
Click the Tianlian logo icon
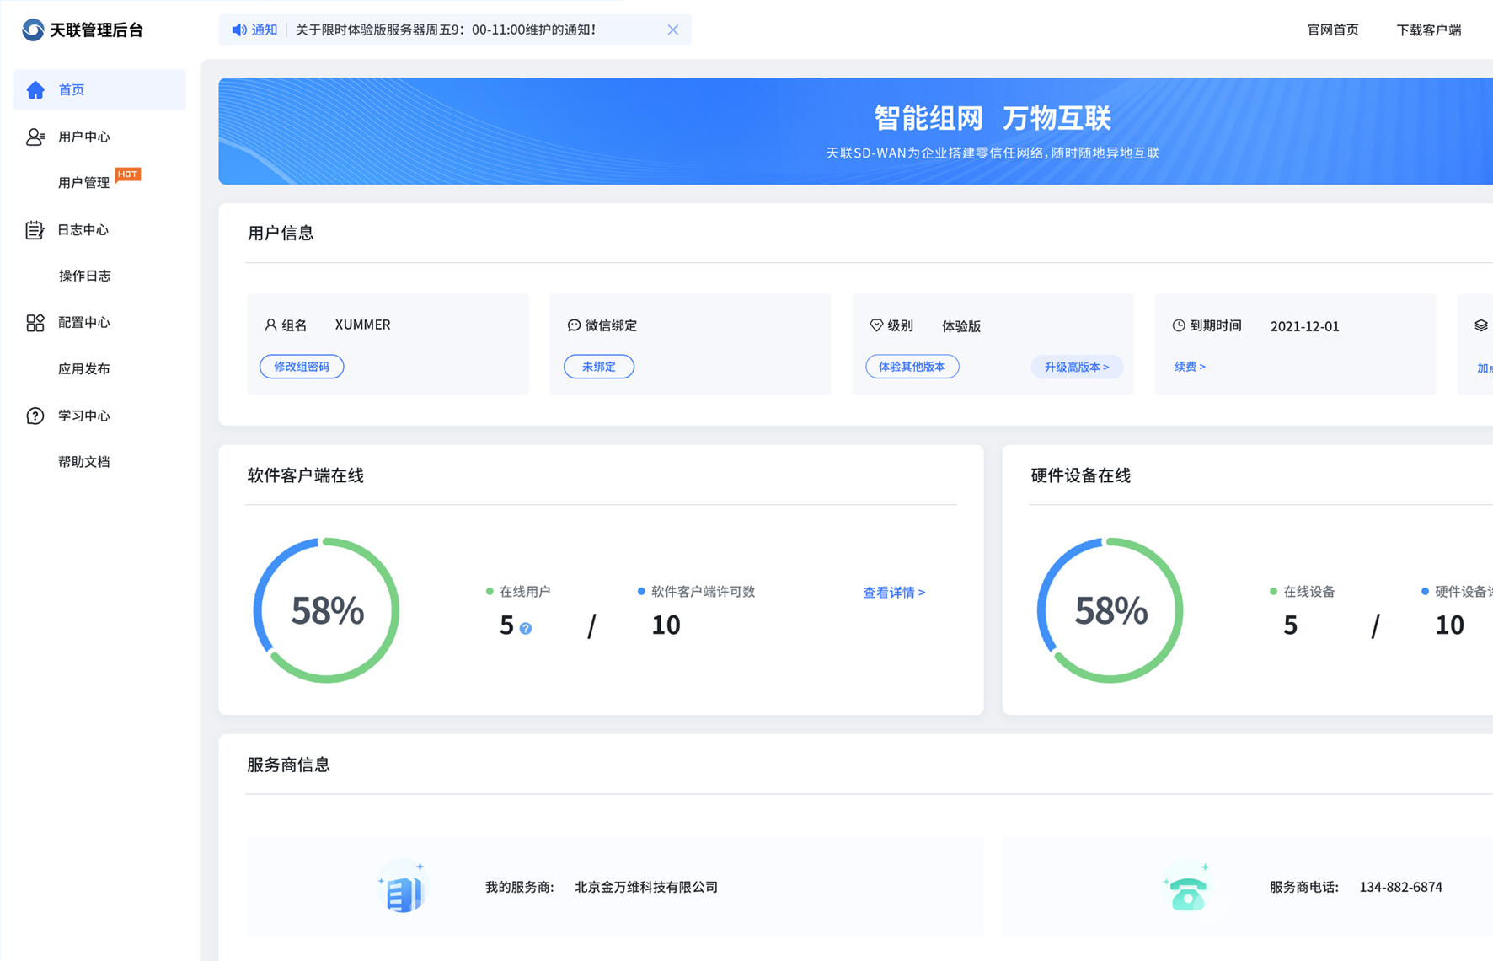[x=33, y=30]
